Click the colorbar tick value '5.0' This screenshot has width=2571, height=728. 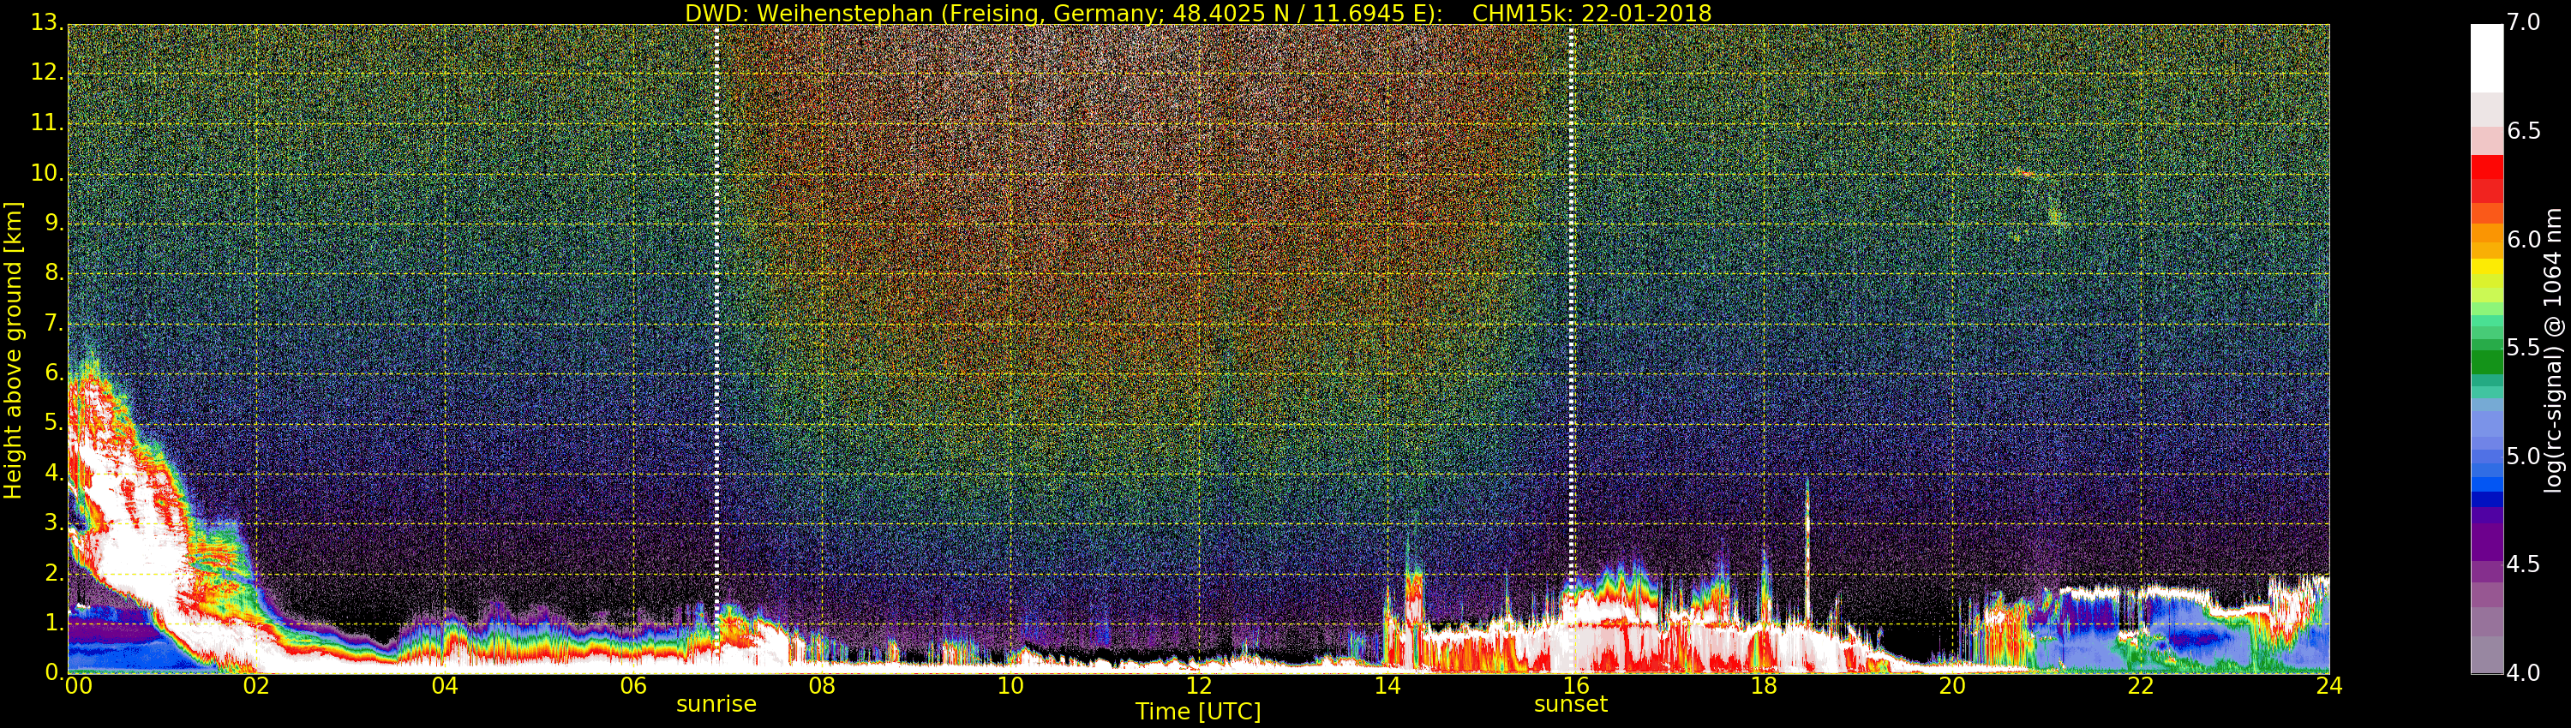click(x=2524, y=456)
